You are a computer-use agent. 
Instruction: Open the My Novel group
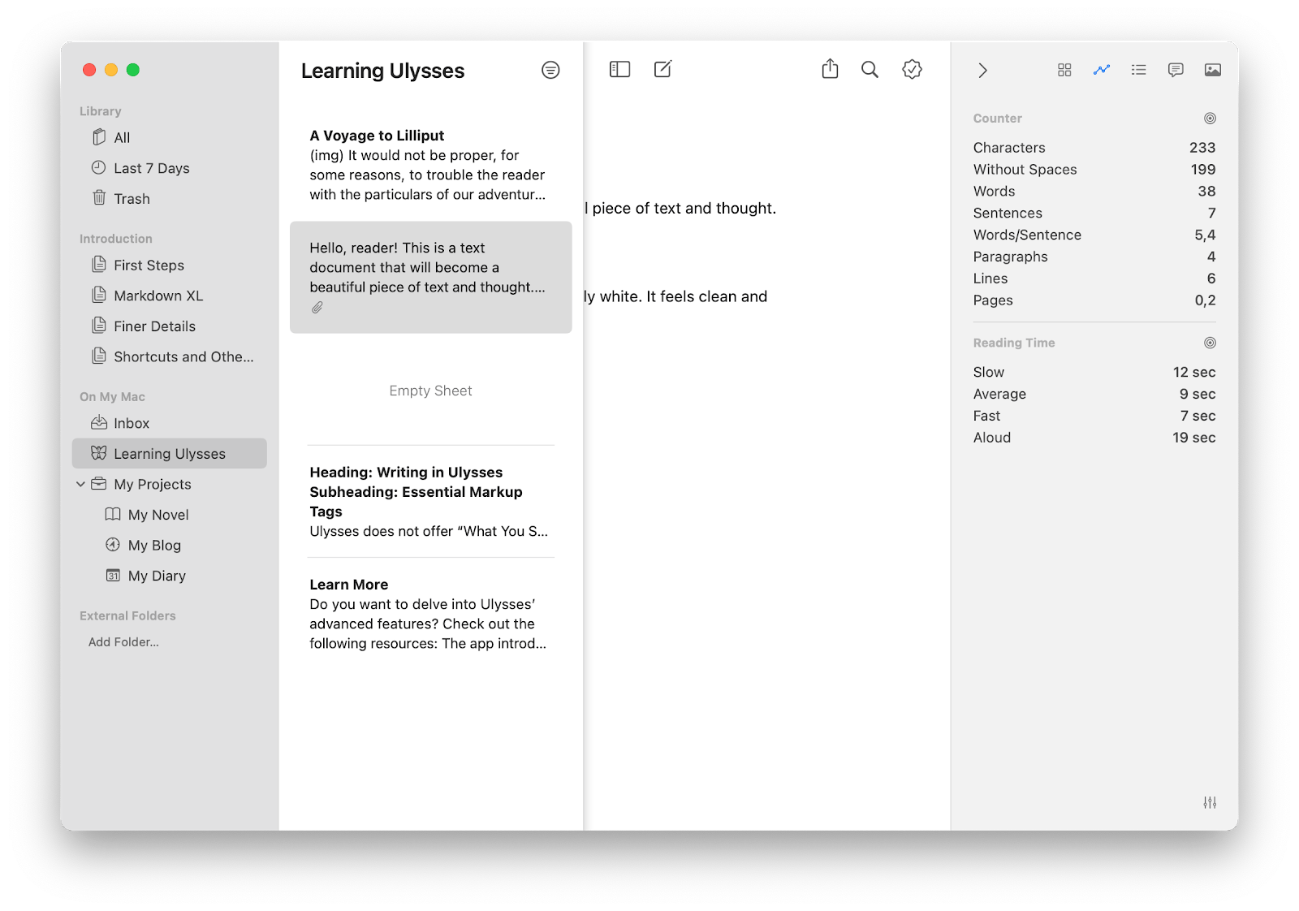tap(169, 515)
